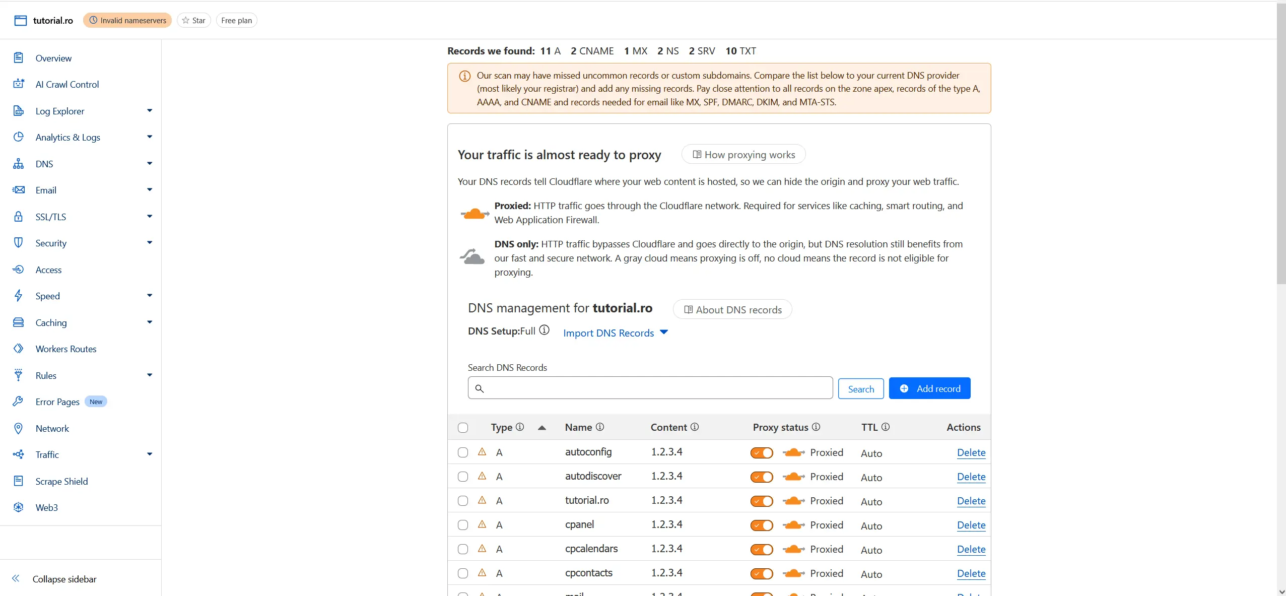This screenshot has height=596, width=1286.
Task: Open the AI Crawl Control menu item
Action: pyautogui.click(x=67, y=84)
